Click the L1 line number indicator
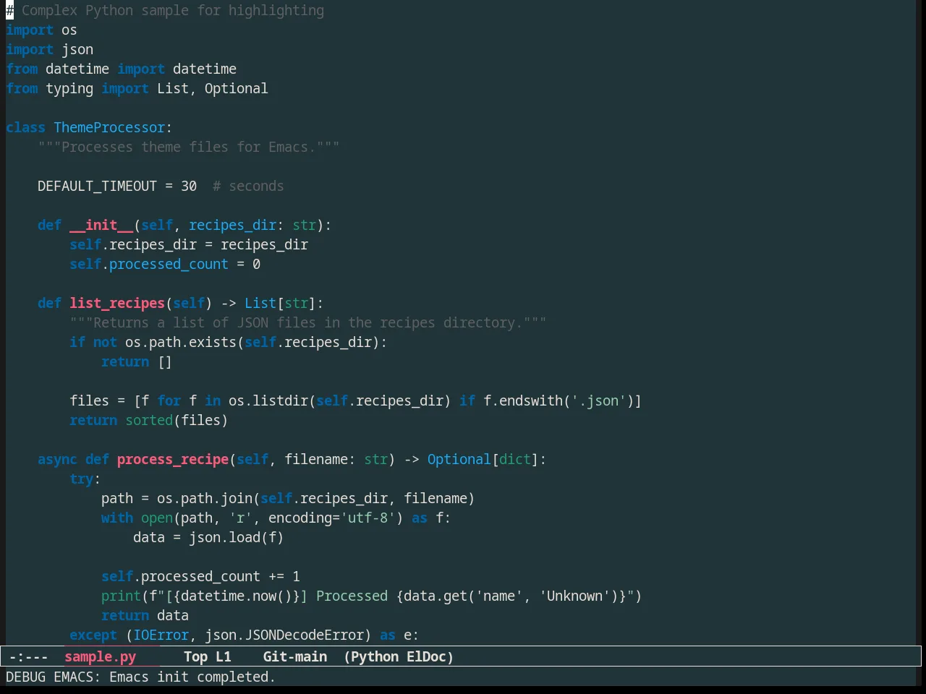The width and height of the screenshot is (926, 694). tap(223, 656)
